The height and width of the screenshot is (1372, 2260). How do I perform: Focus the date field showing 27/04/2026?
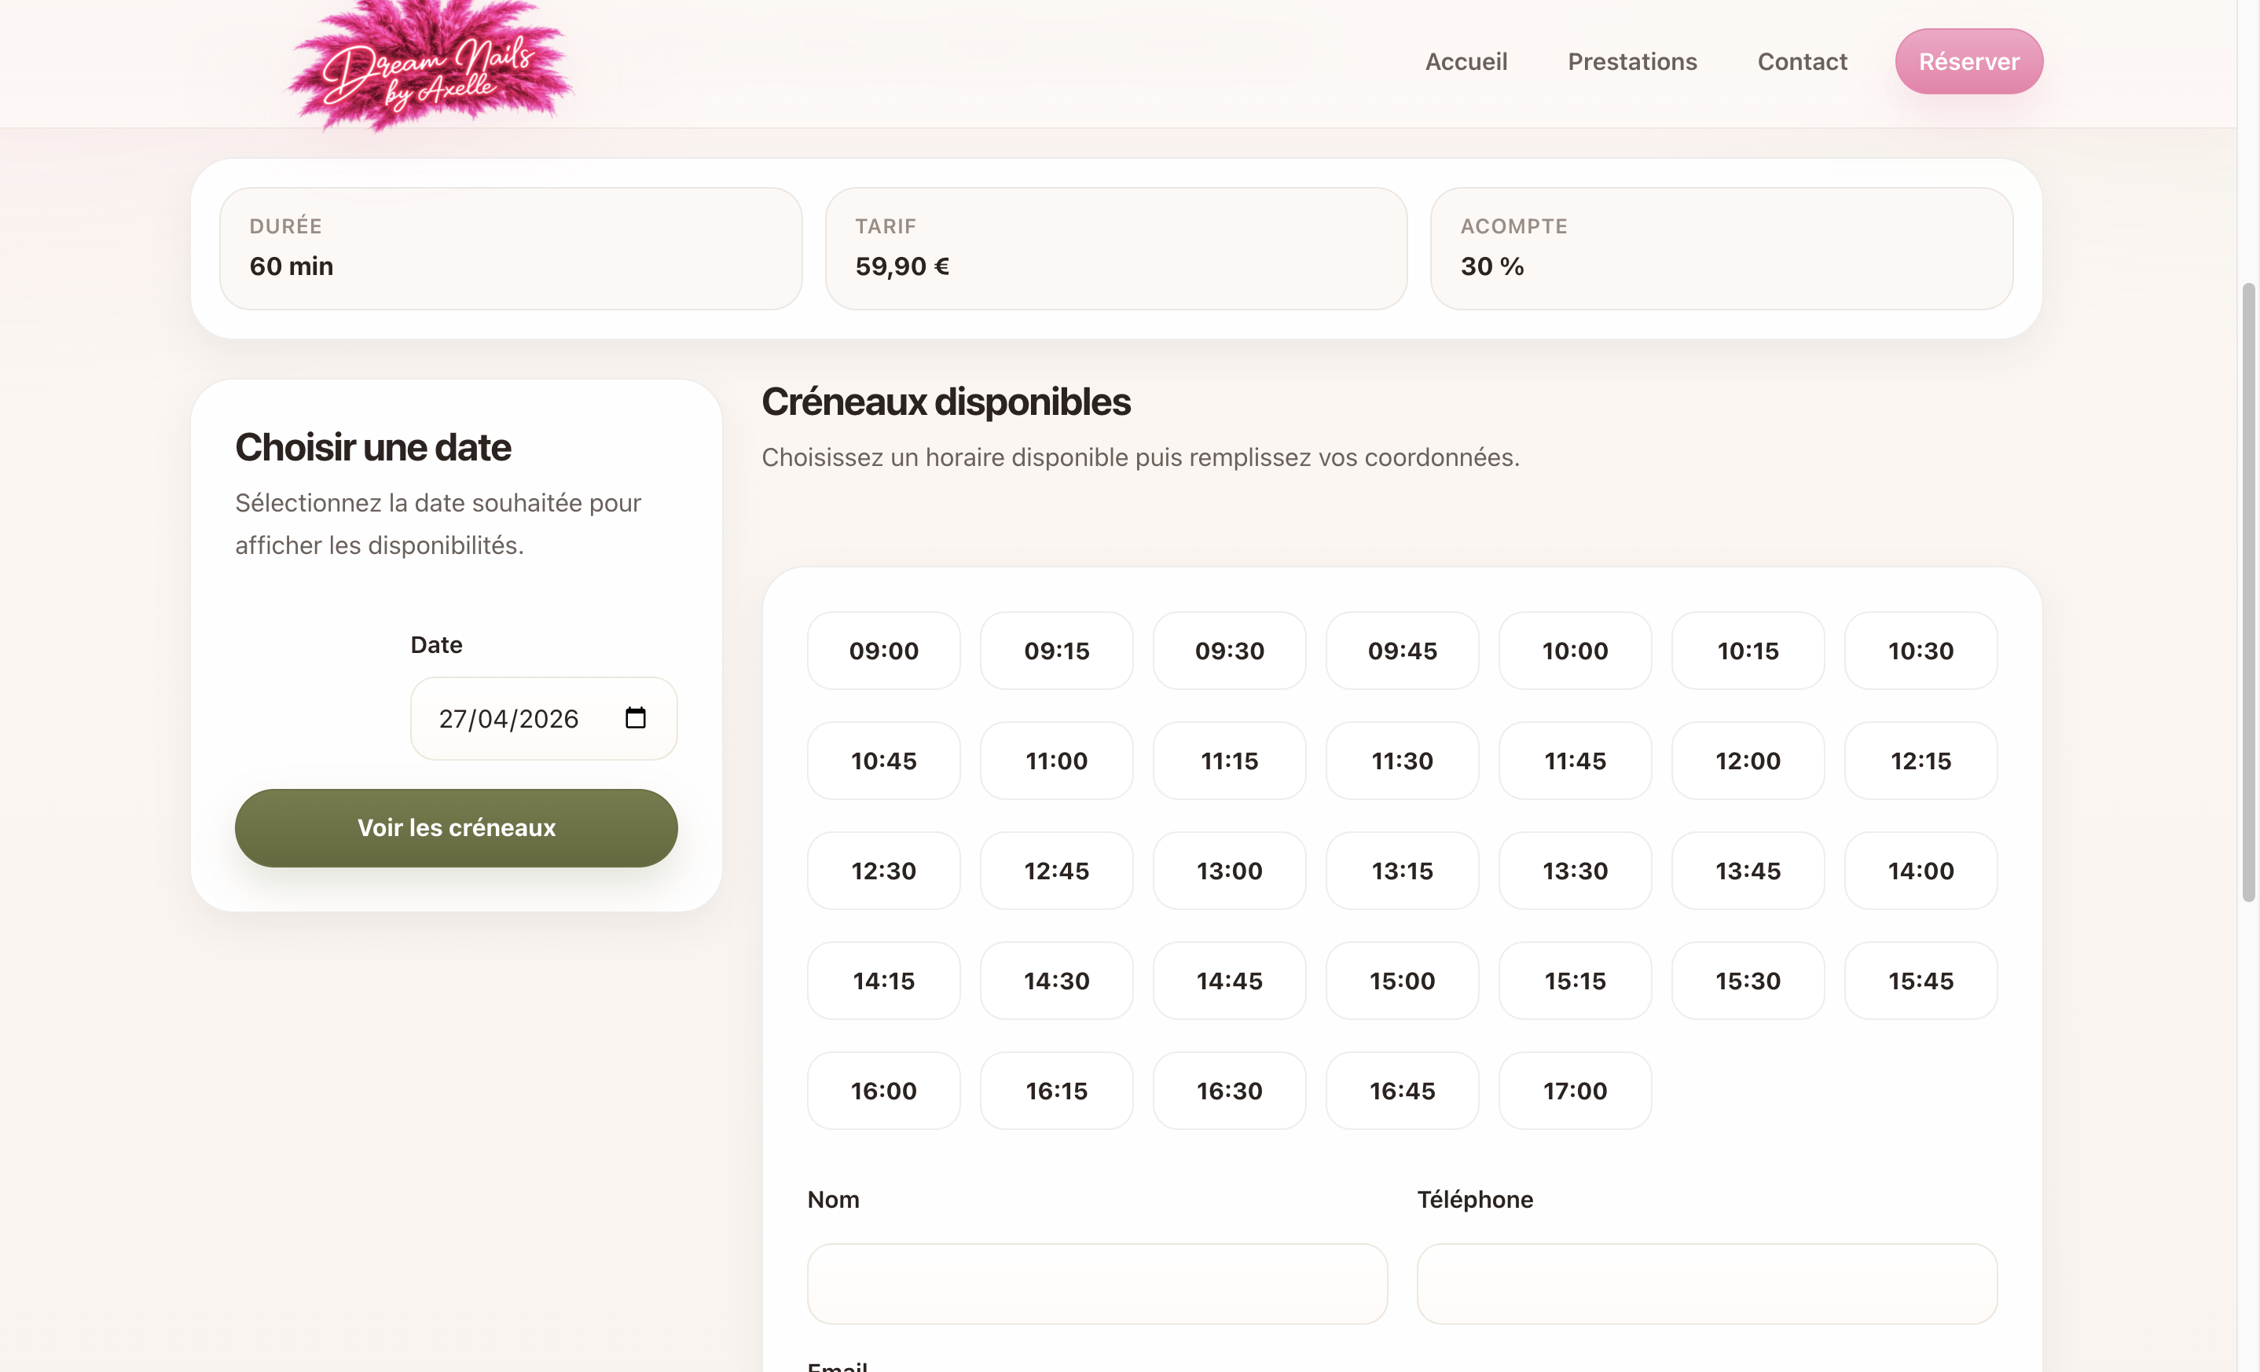click(x=543, y=718)
